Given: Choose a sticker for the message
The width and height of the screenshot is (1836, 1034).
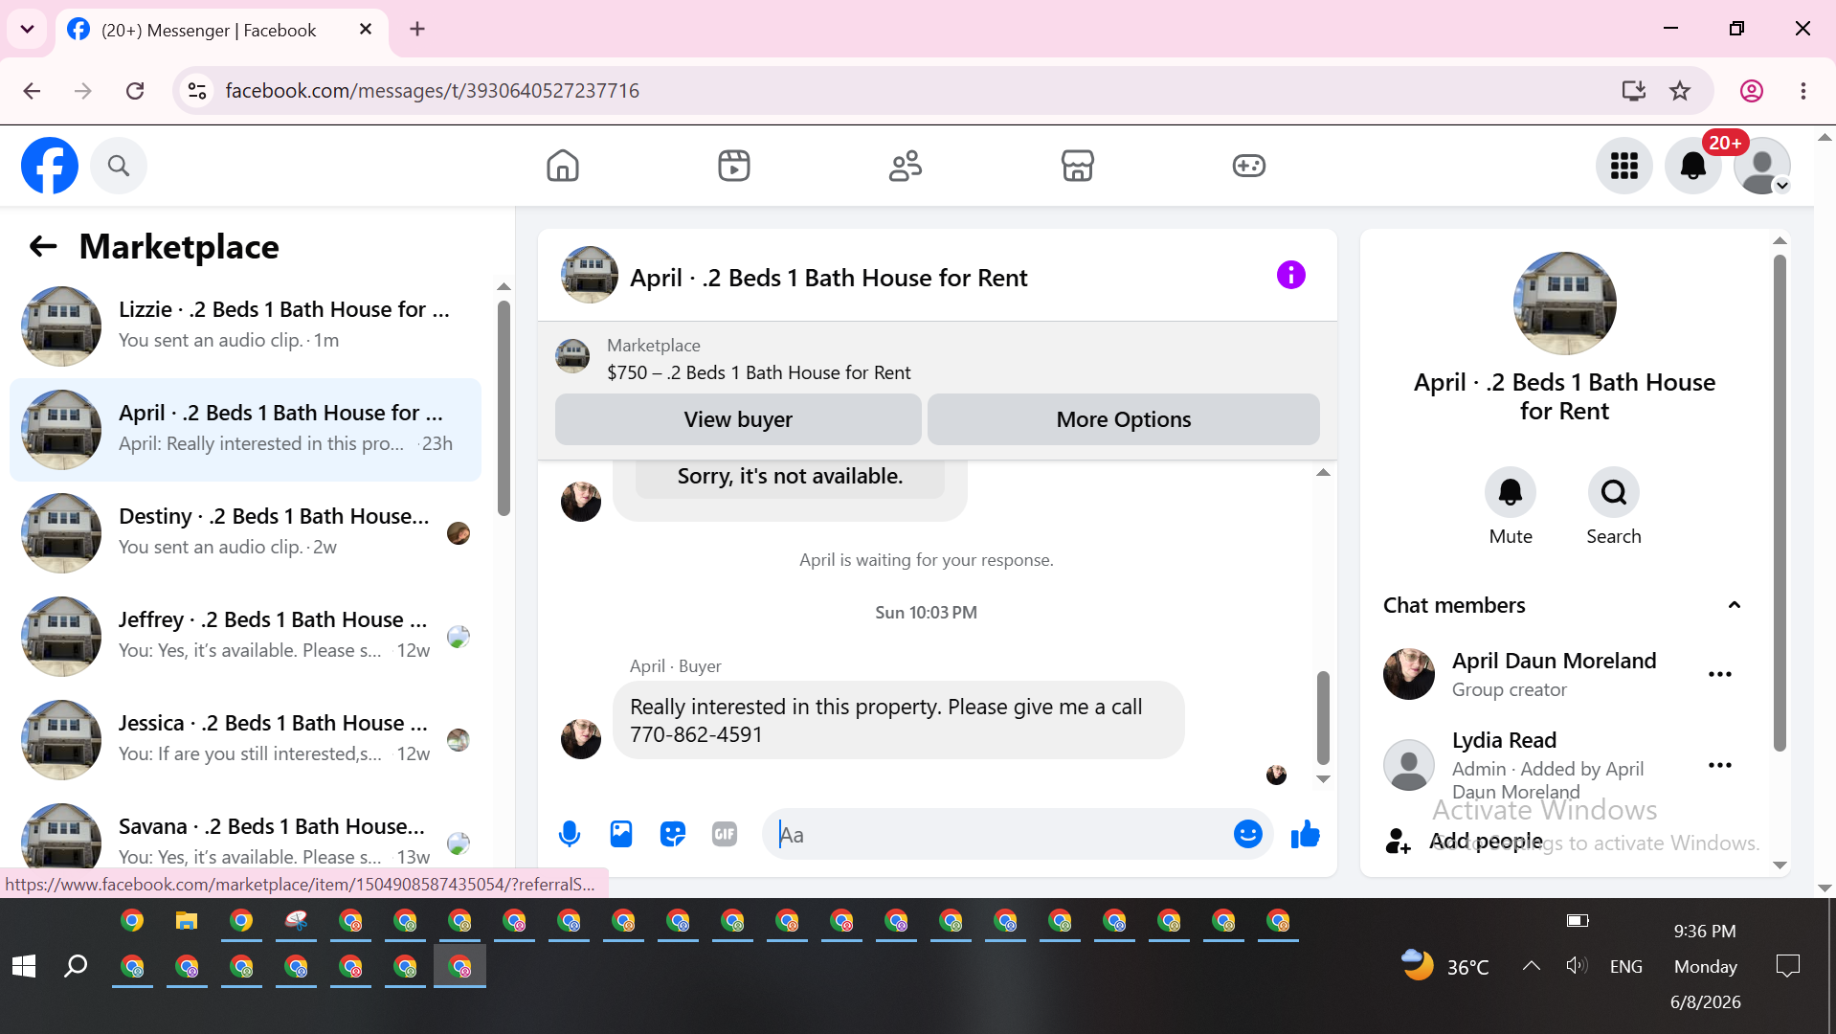Looking at the screenshot, I should point(673,835).
